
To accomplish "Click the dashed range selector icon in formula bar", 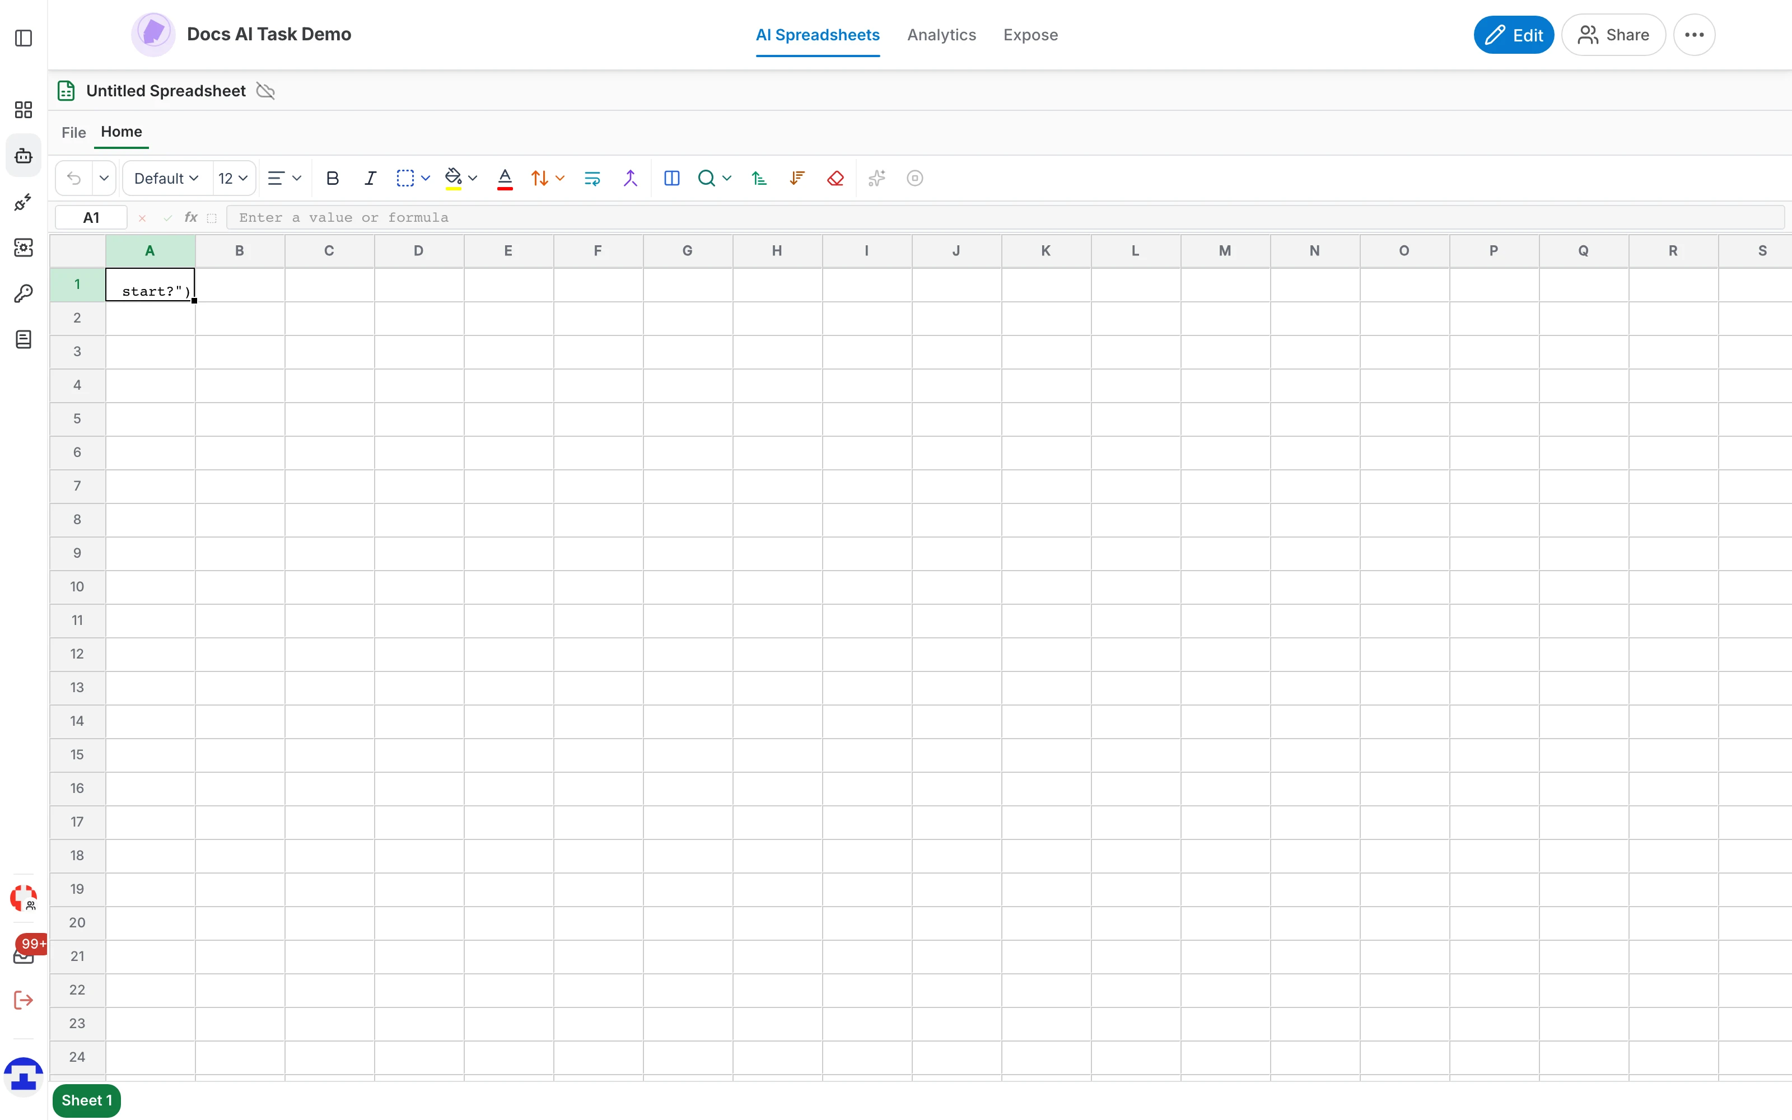I will 212,218.
